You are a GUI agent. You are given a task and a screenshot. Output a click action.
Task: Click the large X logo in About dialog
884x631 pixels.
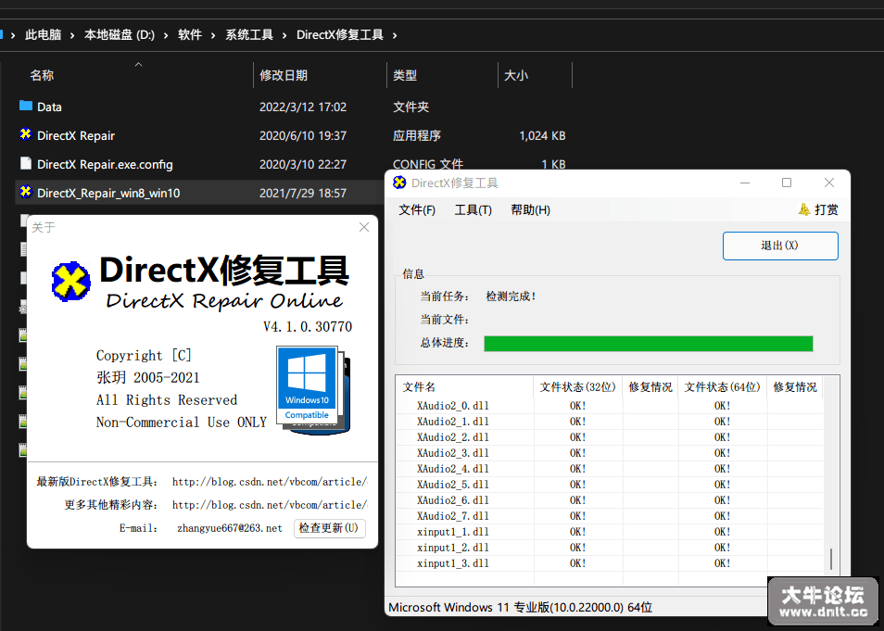point(71,281)
